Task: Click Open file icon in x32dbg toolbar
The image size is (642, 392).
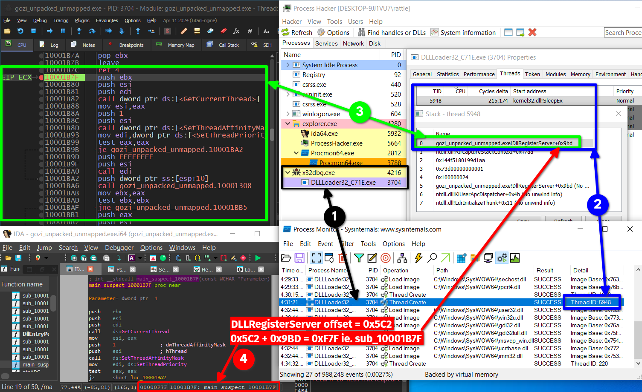Action: pyautogui.click(x=7, y=31)
